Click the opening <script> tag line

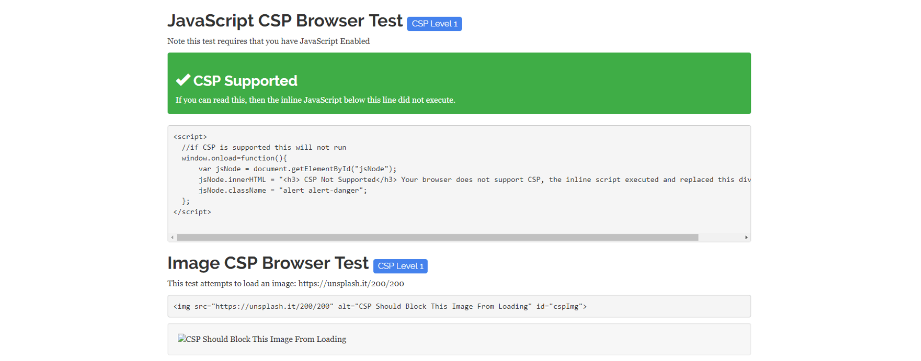click(x=190, y=136)
